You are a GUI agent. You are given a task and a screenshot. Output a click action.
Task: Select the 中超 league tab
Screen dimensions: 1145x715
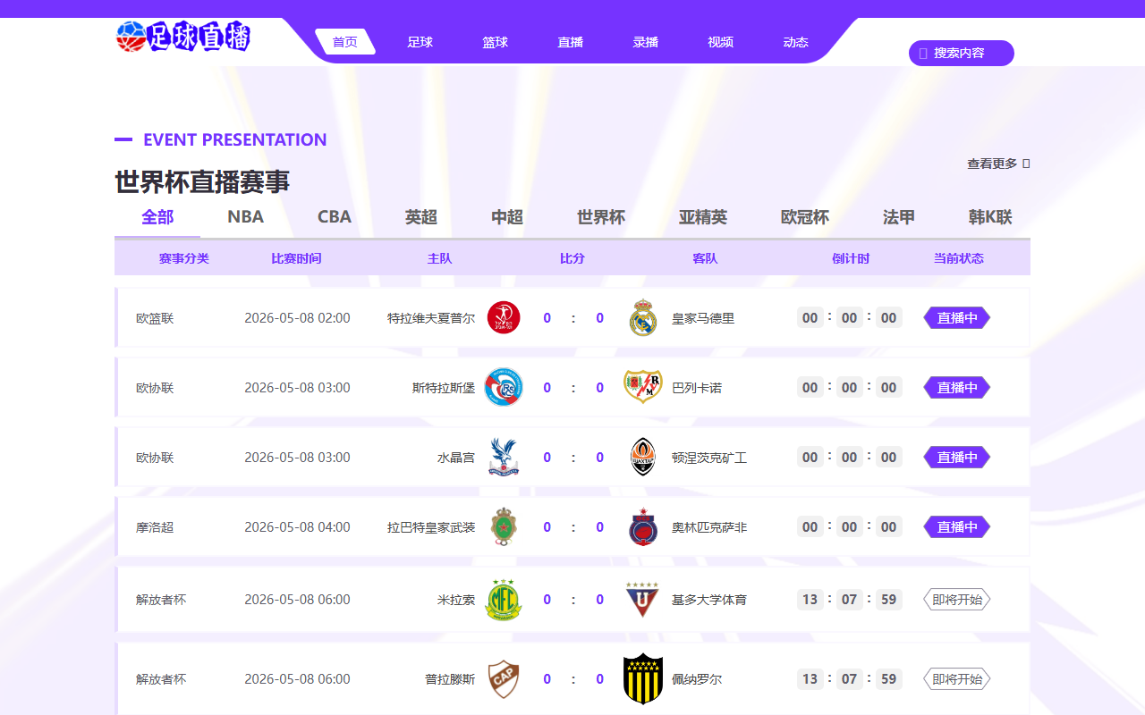pos(507,217)
